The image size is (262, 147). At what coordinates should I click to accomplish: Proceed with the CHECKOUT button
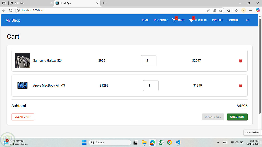point(237,117)
